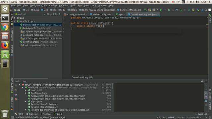Open Build panel settings gear icon

click(202, 81)
